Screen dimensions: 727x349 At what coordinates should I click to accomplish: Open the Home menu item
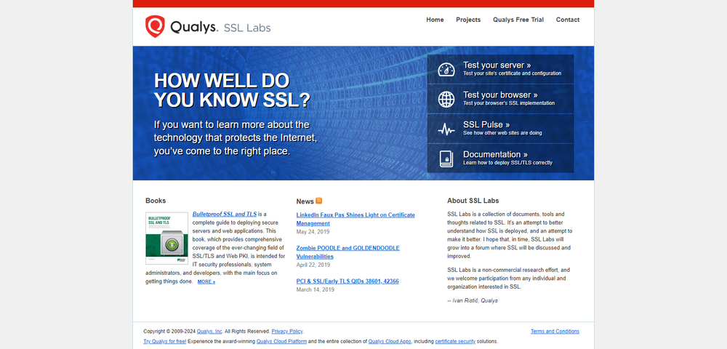click(435, 20)
